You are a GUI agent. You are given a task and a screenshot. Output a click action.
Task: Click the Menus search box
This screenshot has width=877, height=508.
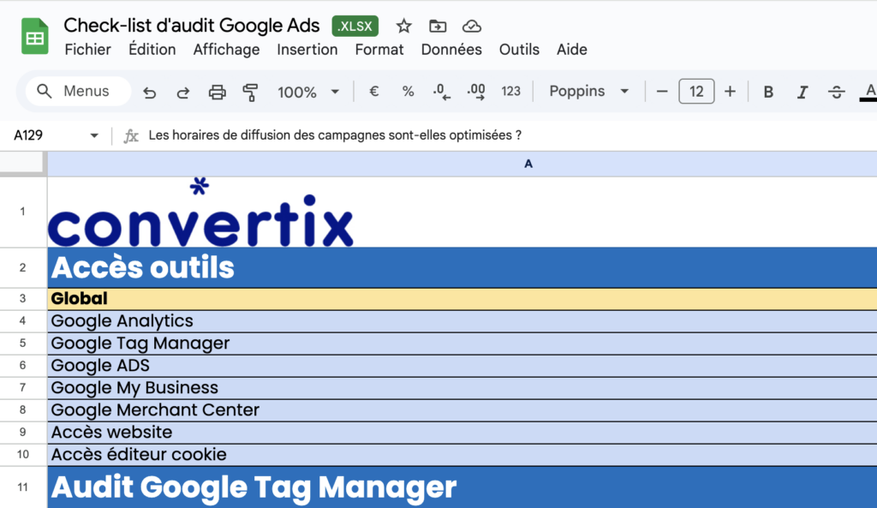click(x=77, y=92)
